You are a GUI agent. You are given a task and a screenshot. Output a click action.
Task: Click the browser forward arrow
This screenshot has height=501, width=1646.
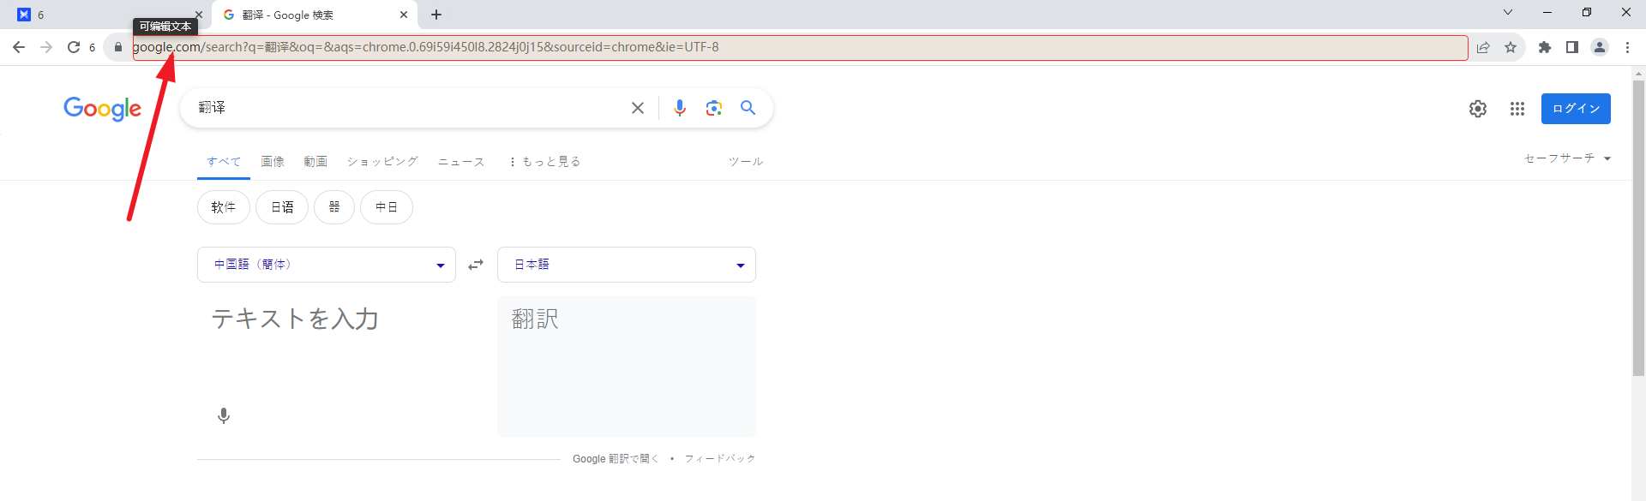coord(46,47)
